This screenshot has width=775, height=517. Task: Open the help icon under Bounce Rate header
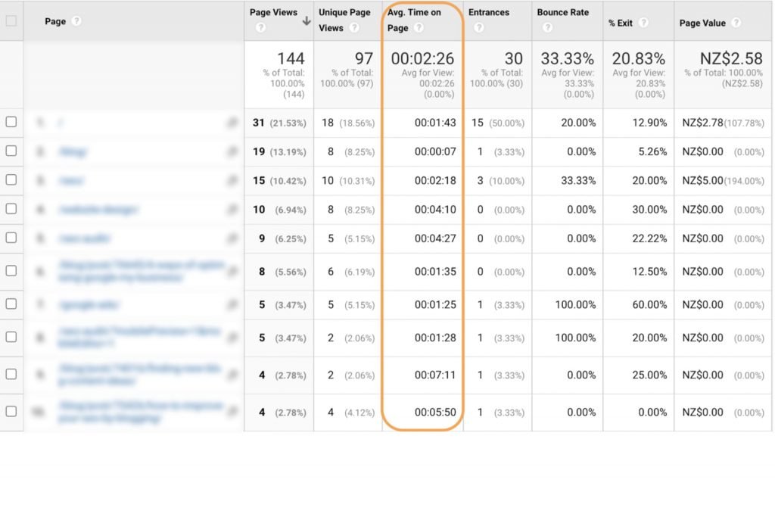[547, 28]
